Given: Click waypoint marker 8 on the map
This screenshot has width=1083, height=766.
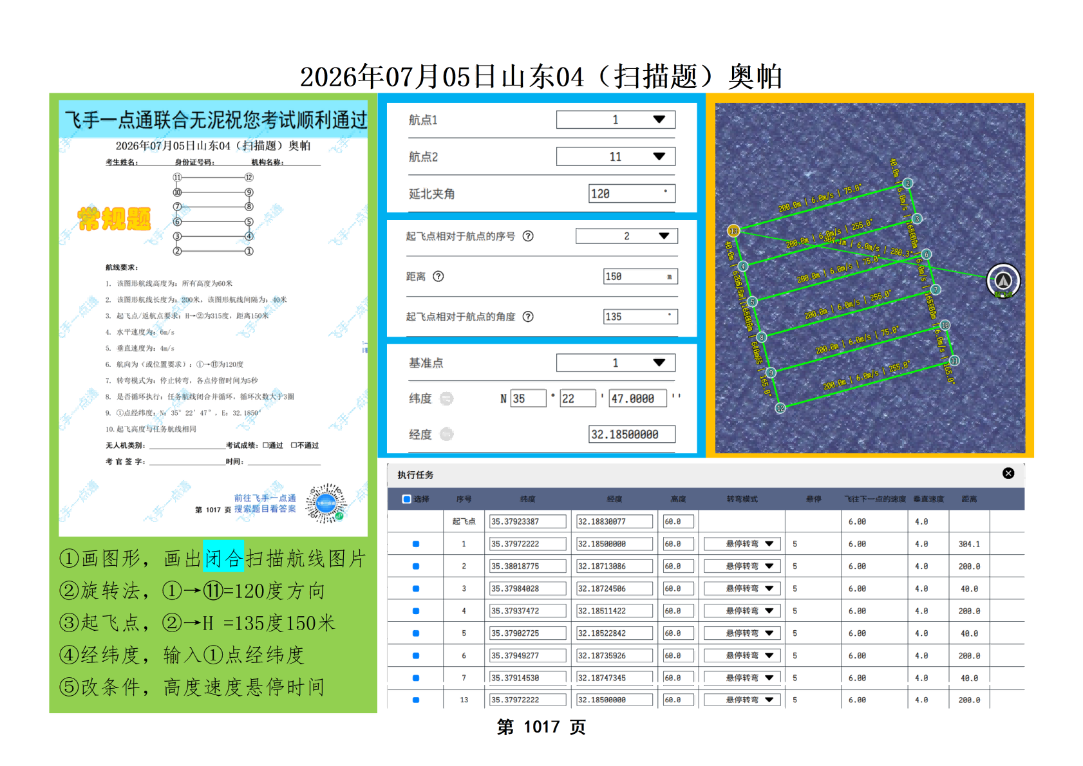Looking at the screenshot, I should click(762, 337).
